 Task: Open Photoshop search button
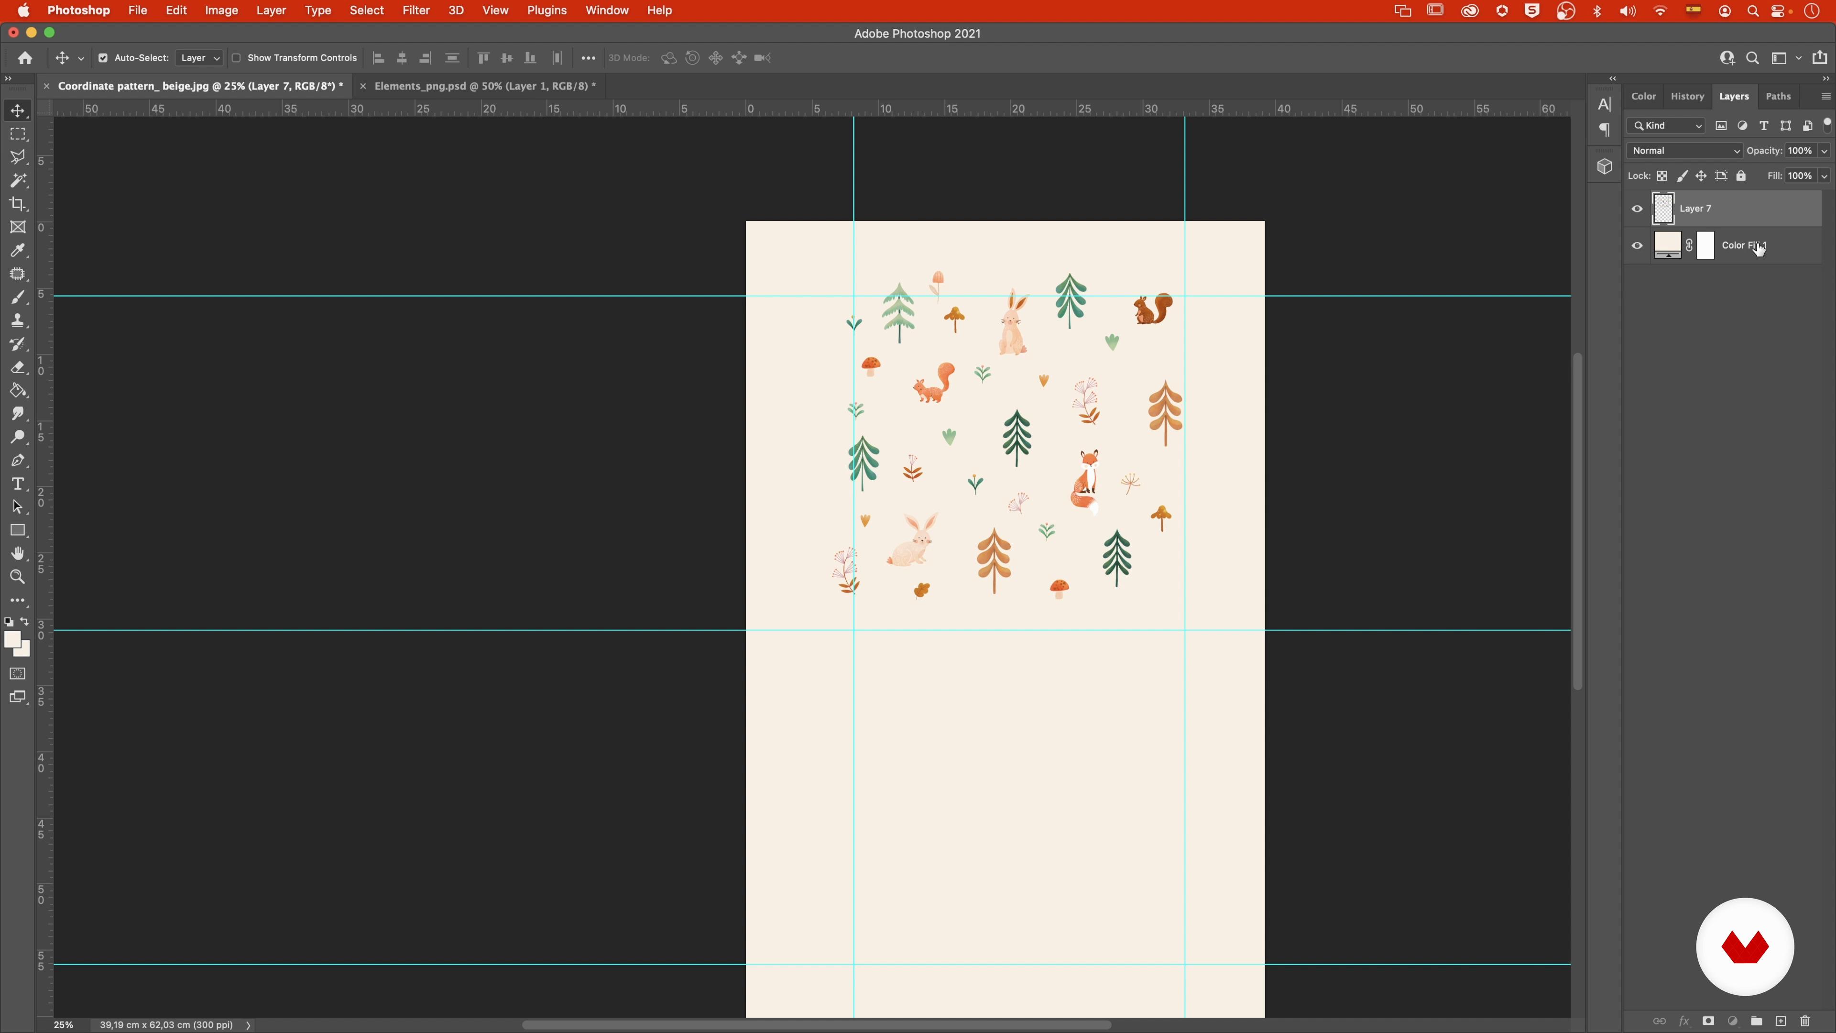tap(1752, 58)
